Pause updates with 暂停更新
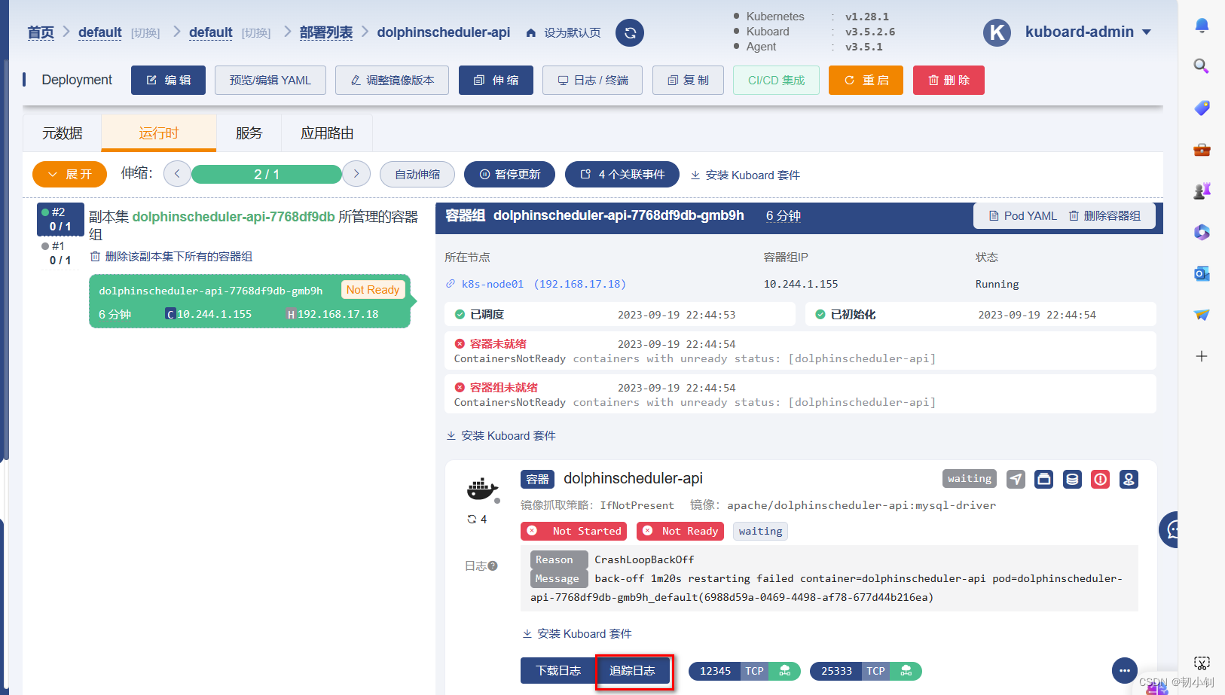The height and width of the screenshot is (695, 1225). 509,174
